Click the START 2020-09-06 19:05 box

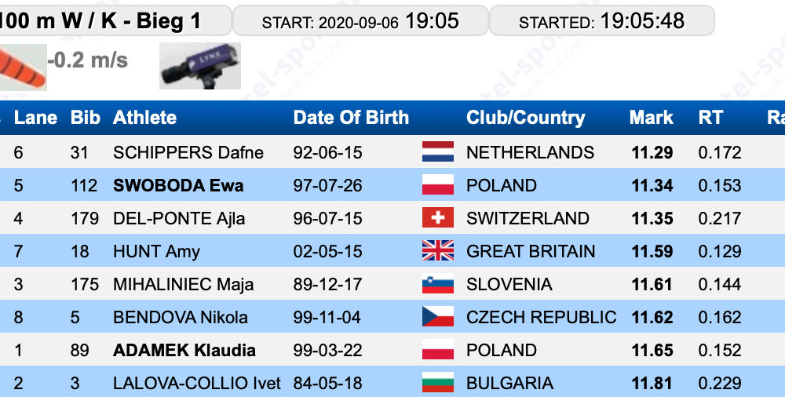pos(360,20)
